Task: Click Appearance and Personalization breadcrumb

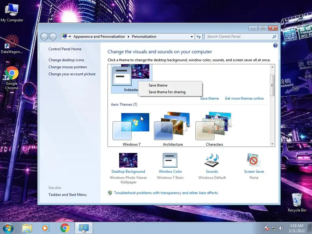Action: coord(99,37)
